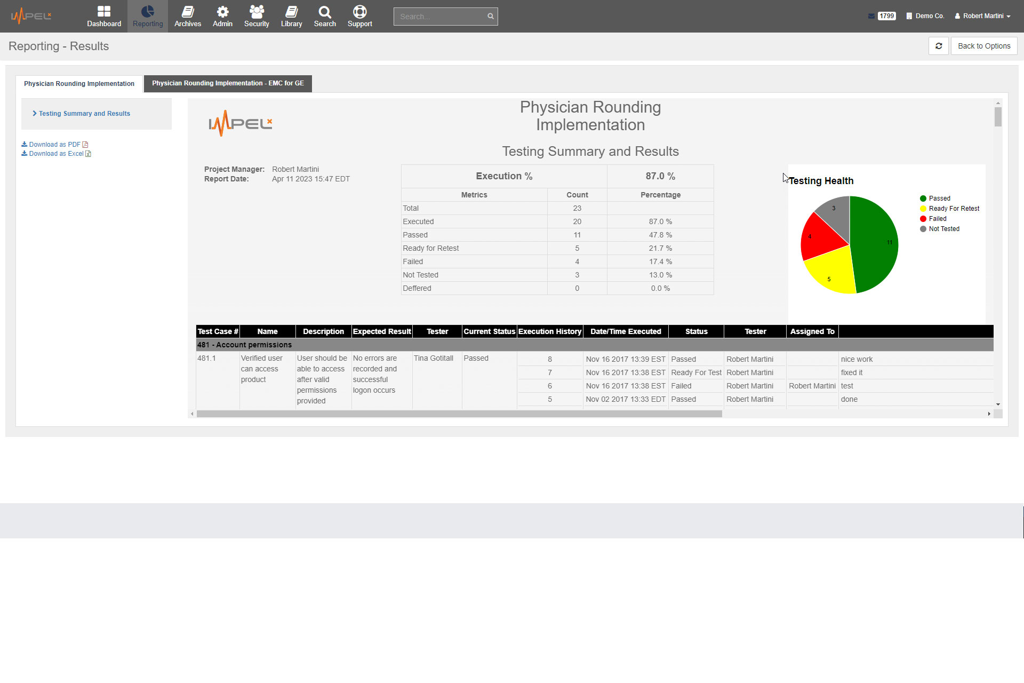Click the Testing Health chart title
This screenshot has height=683, width=1024.
(x=821, y=181)
